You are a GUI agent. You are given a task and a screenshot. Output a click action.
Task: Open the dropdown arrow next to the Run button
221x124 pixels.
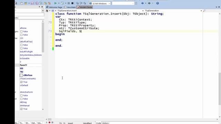click(x=59, y=3)
